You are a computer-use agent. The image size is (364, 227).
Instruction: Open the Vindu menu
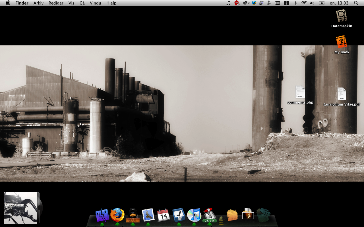(95, 3)
